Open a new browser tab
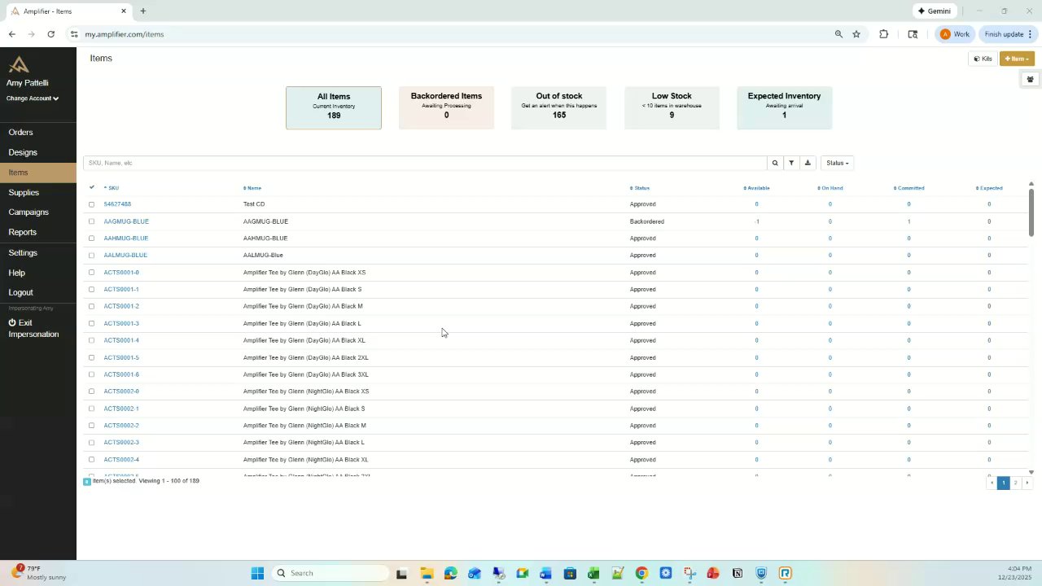Image resolution: width=1042 pixels, height=586 pixels. point(143,11)
